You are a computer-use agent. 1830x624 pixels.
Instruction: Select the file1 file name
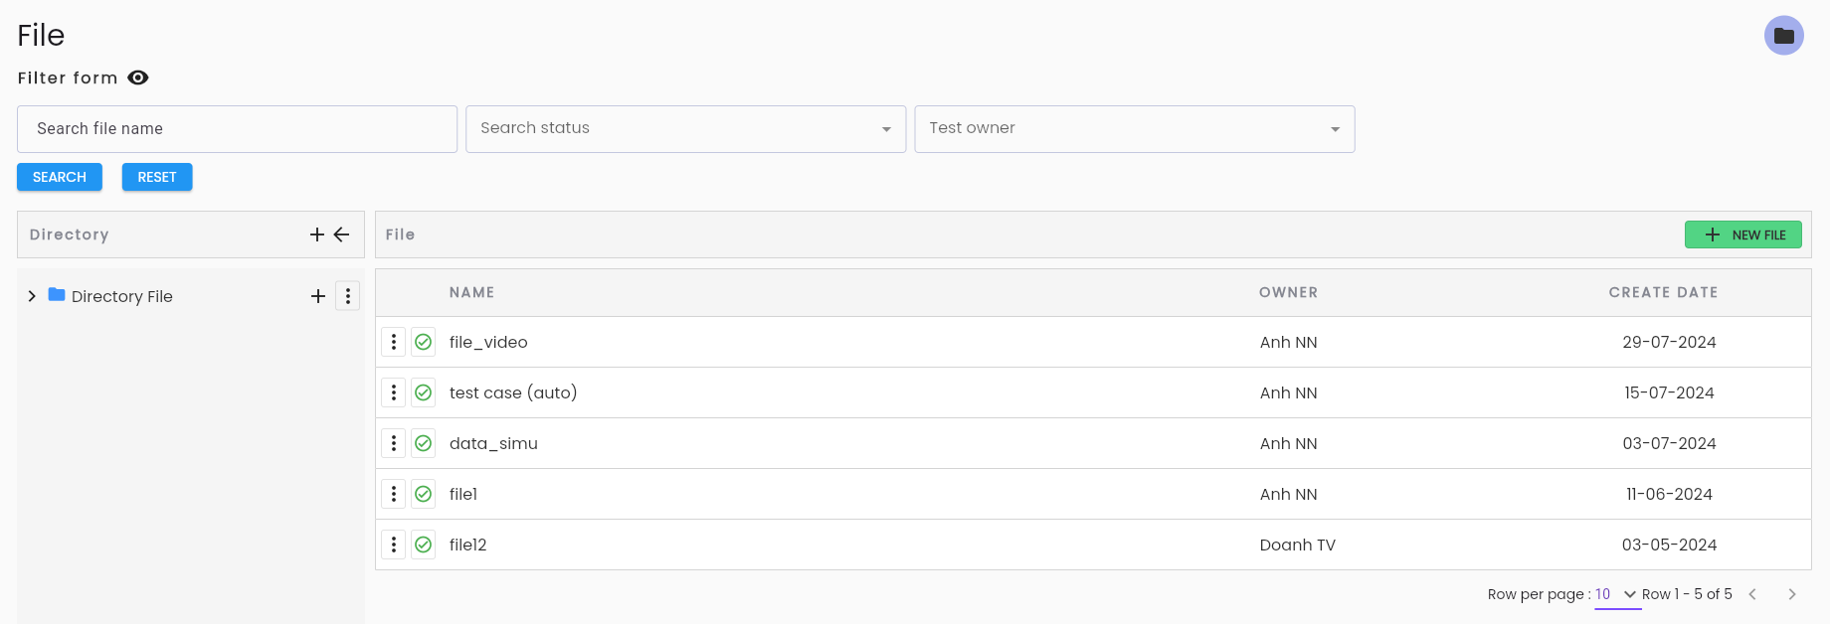[463, 494]
